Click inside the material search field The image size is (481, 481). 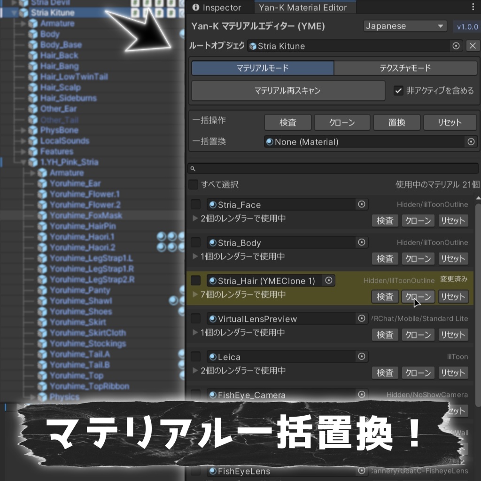click(x=329, y=168)
